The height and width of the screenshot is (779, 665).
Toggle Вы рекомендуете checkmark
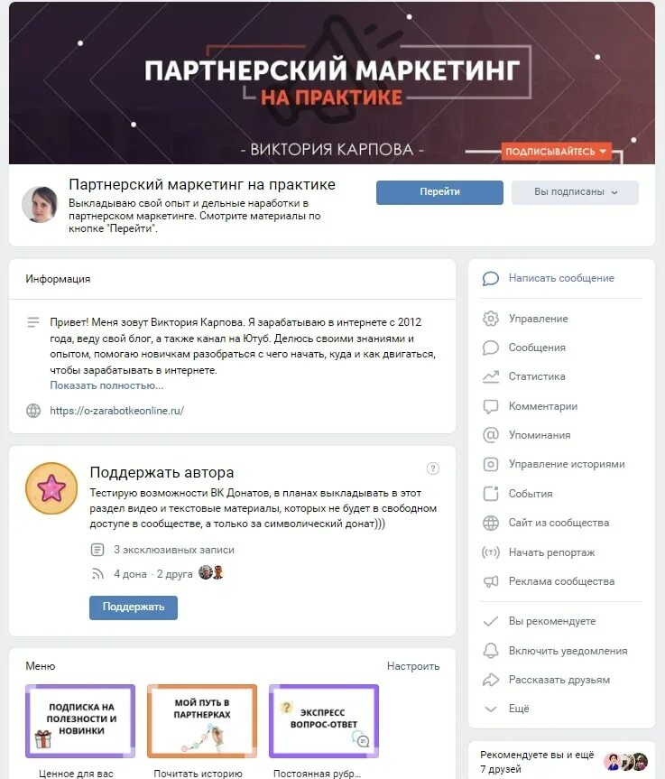[x=491, y=622]
